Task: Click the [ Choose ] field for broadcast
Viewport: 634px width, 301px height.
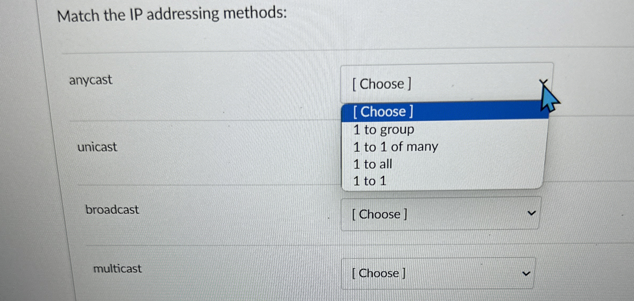Action: tap(379, 214)
